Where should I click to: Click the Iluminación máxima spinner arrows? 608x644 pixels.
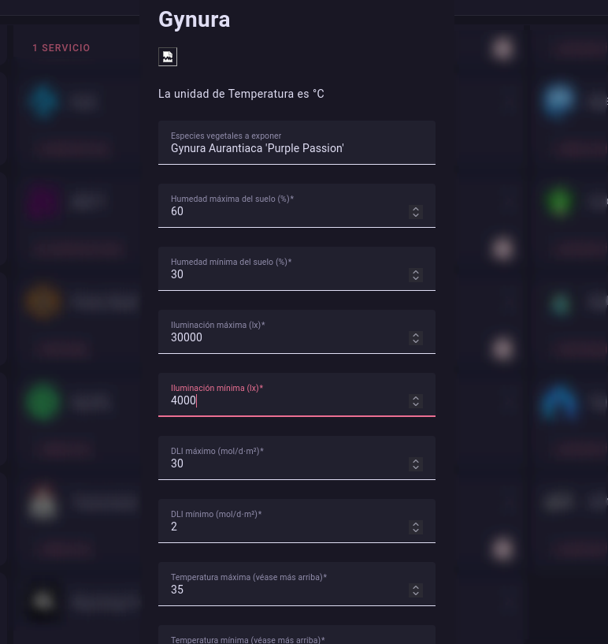coord(416,337)
